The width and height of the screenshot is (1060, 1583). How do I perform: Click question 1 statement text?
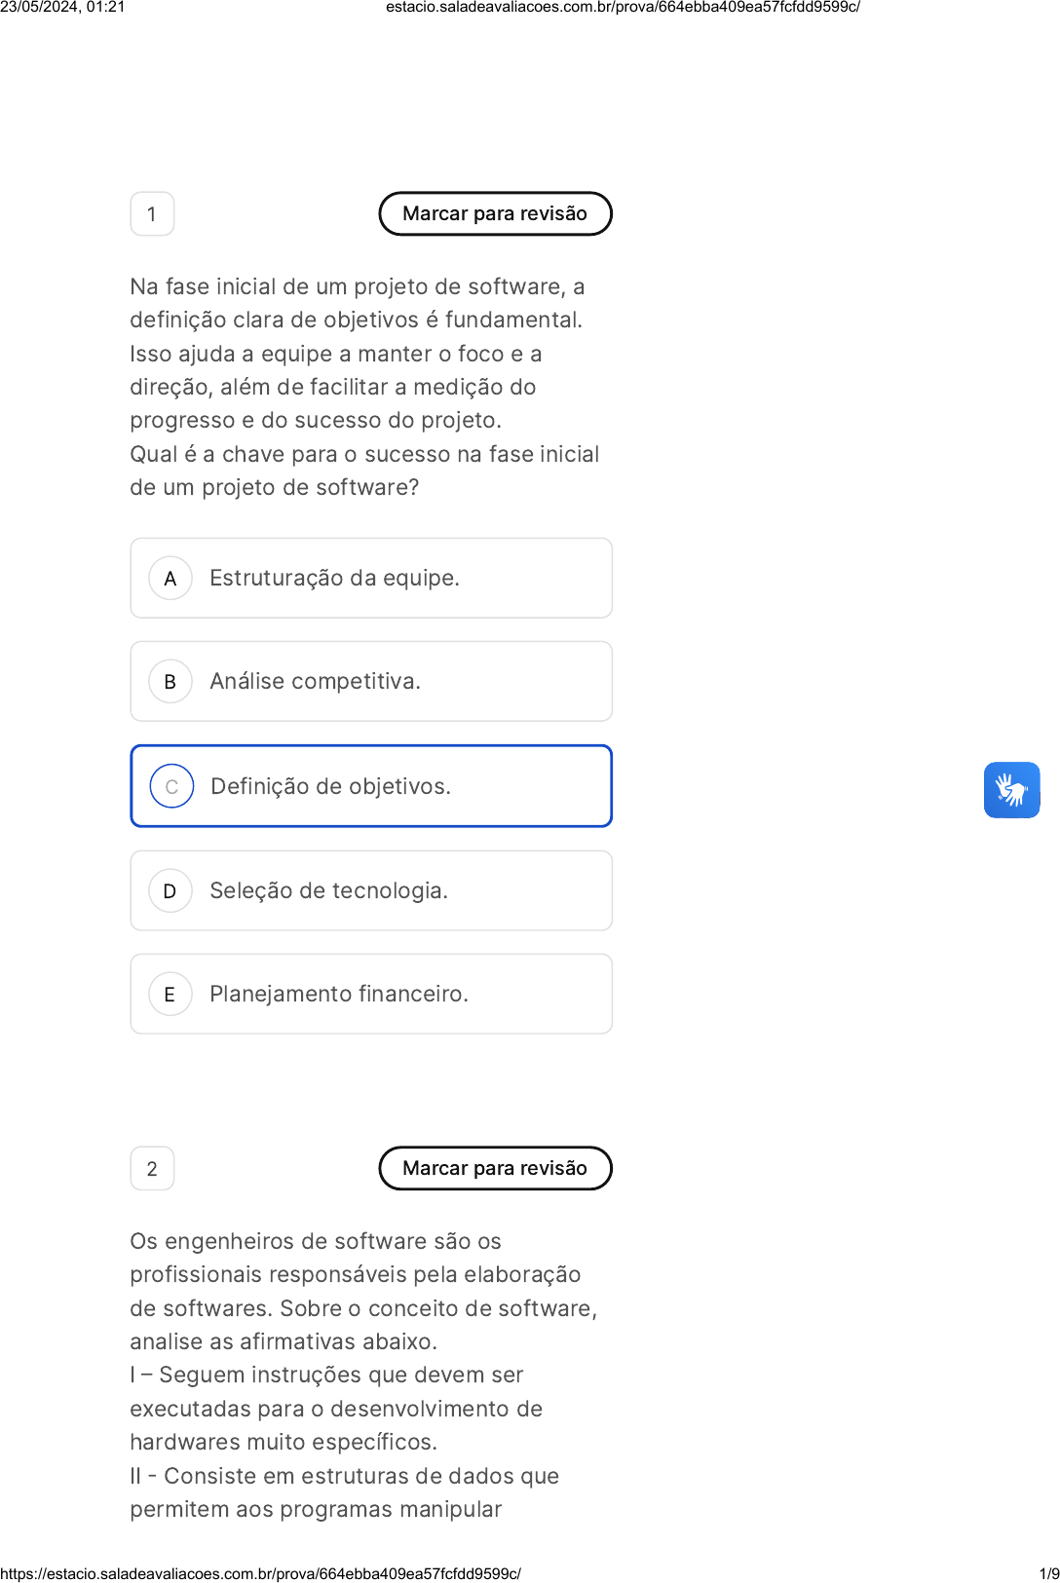pyautogui.click(x=364, y=387)
